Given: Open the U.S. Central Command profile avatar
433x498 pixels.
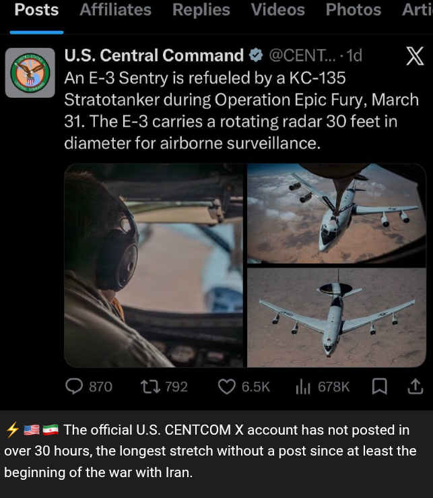Looking at the screenshot, I should pyautogui.click(x=30, y=73).
